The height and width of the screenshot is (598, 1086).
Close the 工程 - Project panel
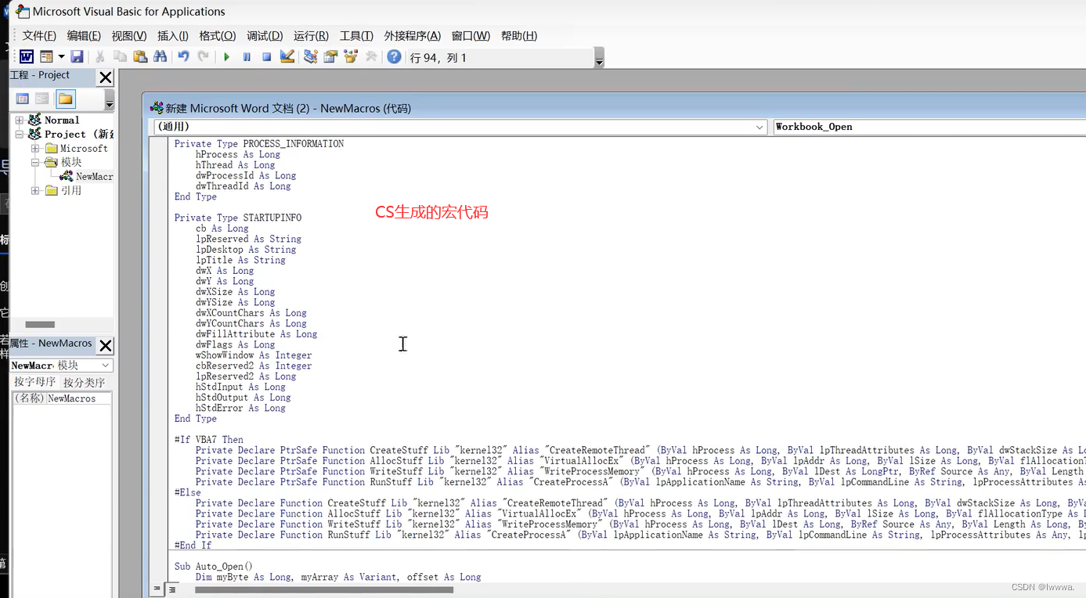(x=105, y=77)
